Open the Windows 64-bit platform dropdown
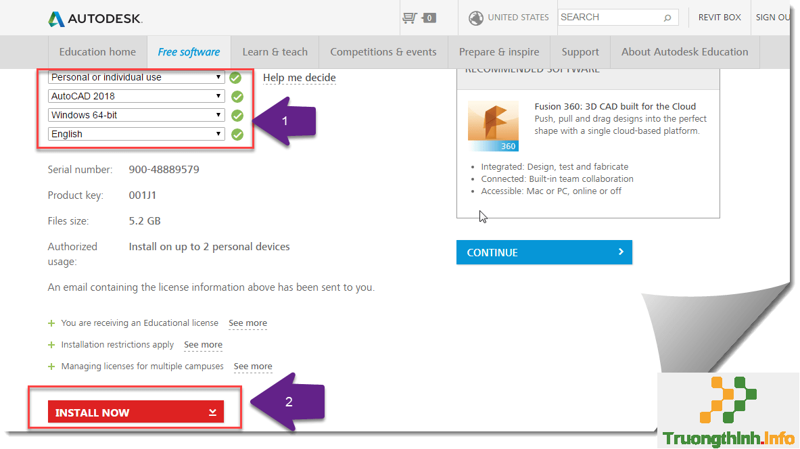The width and height of the screenshot is (800, 449). (136, 115)
